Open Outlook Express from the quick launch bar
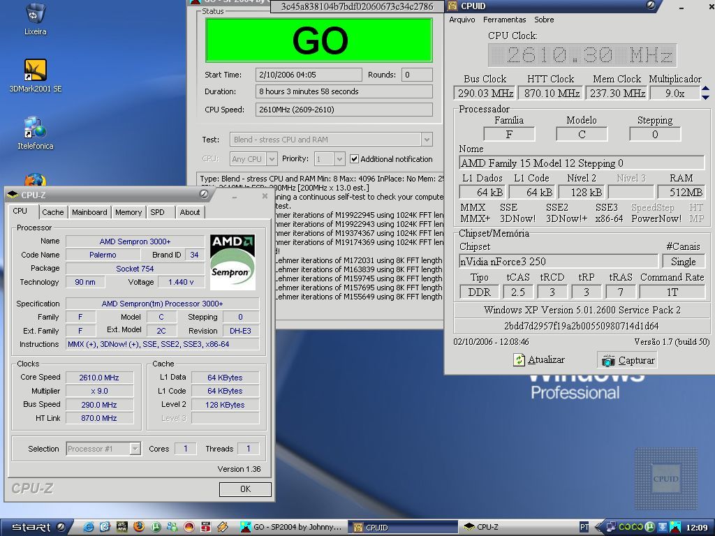This screenshot has height=536, width=715. coord(105,527)
